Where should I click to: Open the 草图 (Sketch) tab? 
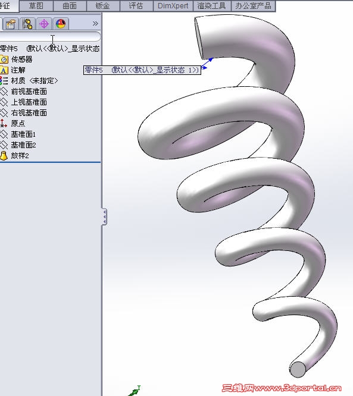(x=36, y=5)
